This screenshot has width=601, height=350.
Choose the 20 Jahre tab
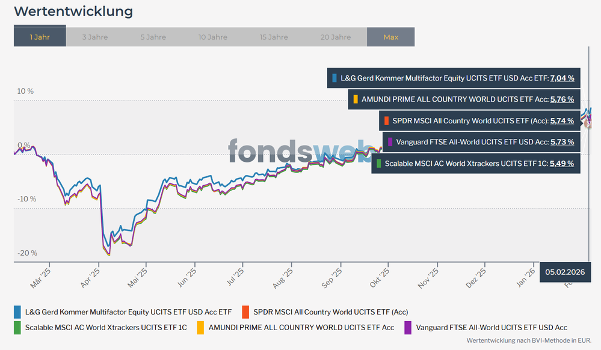coord(335,37)
